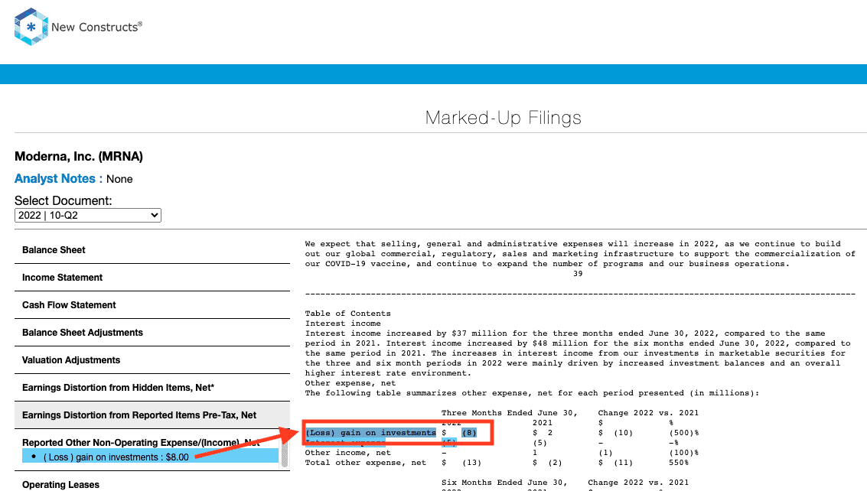Image resolution: width=867 pixels, height=491 pixels.
Task: Click 'Total other expense, net' row label
Action: (x=366, y=463)
